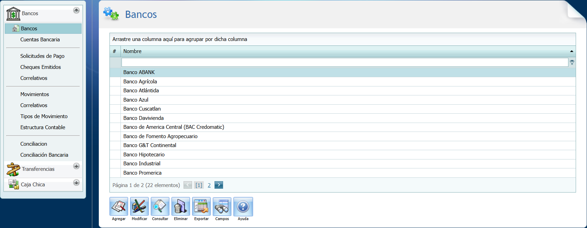
Task: Expand the Transferencias sidebar section
Action: 76,166
